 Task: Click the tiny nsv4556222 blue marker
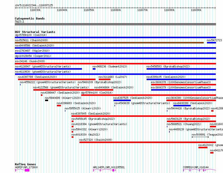pos(20,85)
